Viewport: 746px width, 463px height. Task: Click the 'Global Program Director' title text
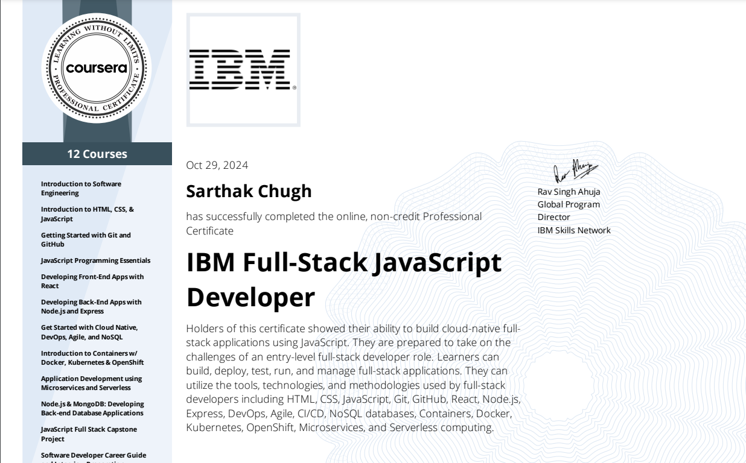tap(569, 211)
